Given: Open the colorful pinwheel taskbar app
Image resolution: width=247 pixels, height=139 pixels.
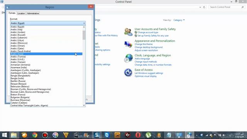Looking at the screenshot, I should (x=55, y=135).
